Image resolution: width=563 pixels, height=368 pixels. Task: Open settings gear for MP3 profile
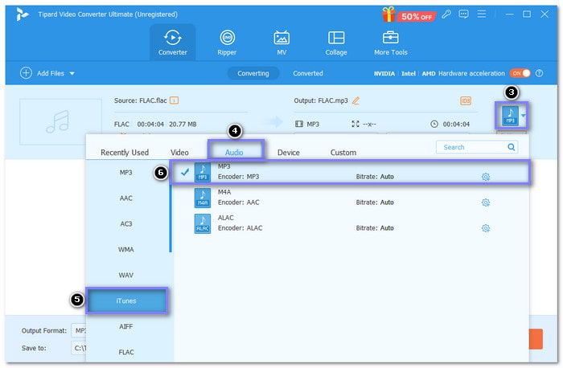pyautogui.click(x=486, y=177)
